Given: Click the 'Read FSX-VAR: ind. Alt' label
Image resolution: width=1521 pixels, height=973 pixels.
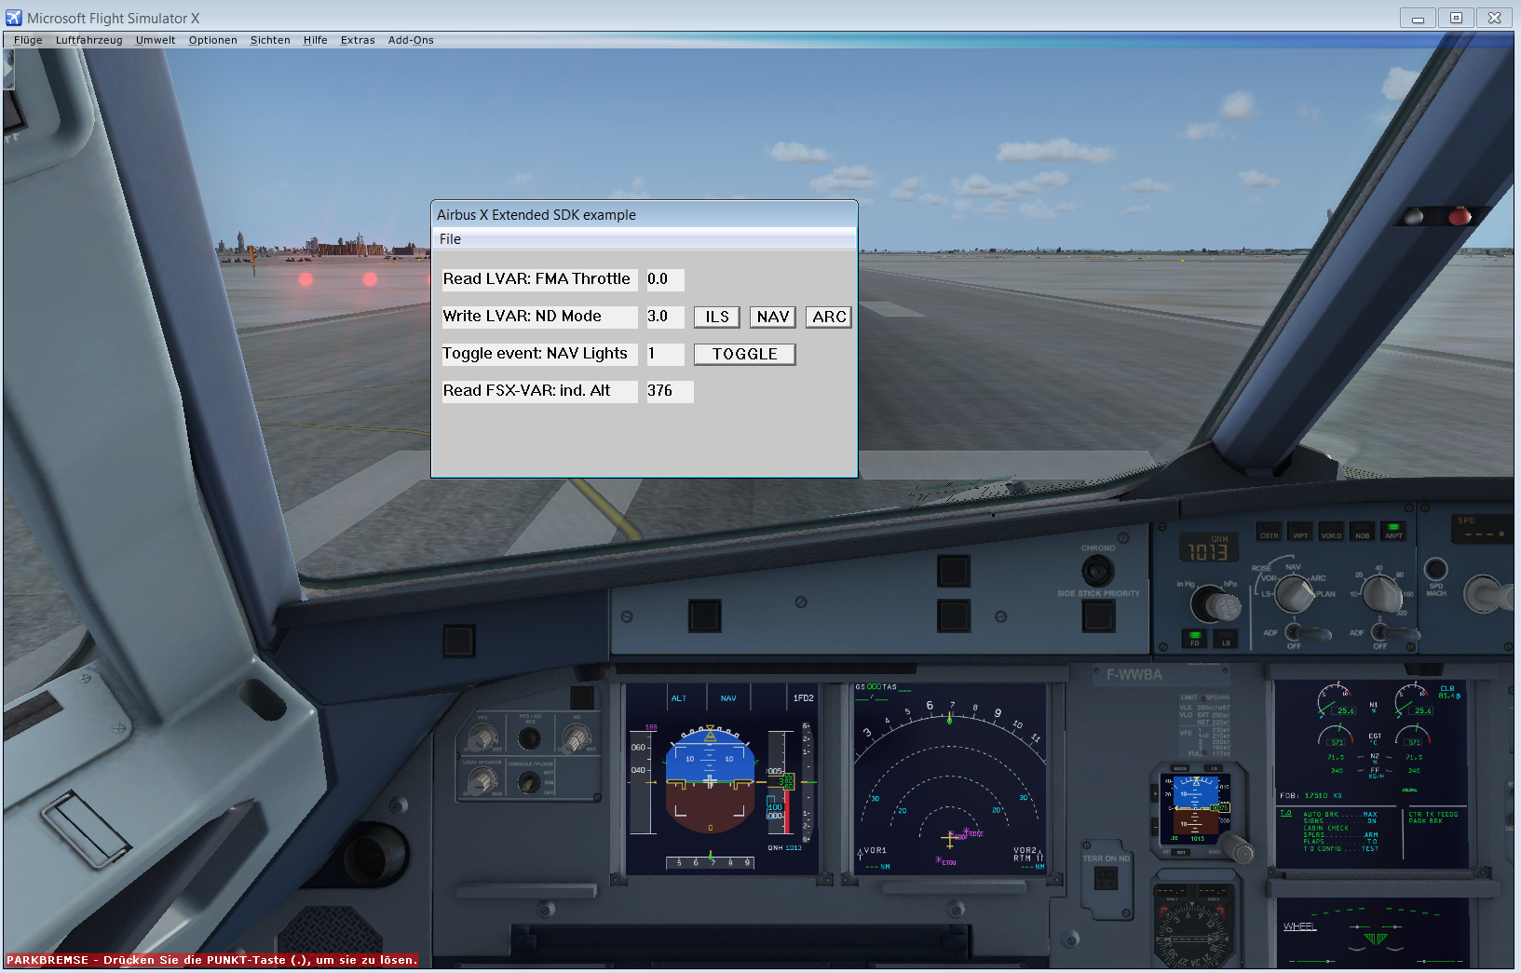Looking at the screenshot, I should pos(540,391).
